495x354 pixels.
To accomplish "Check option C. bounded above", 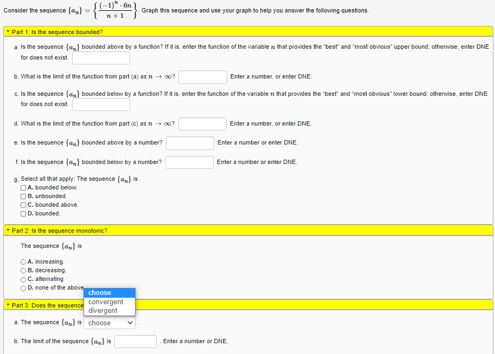I will tap(23, 205).
